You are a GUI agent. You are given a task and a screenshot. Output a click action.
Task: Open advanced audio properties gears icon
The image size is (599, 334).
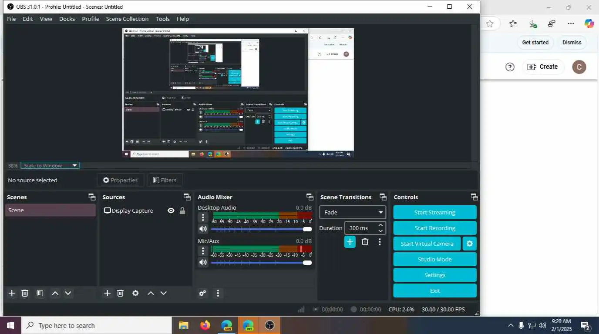[202, 293]
